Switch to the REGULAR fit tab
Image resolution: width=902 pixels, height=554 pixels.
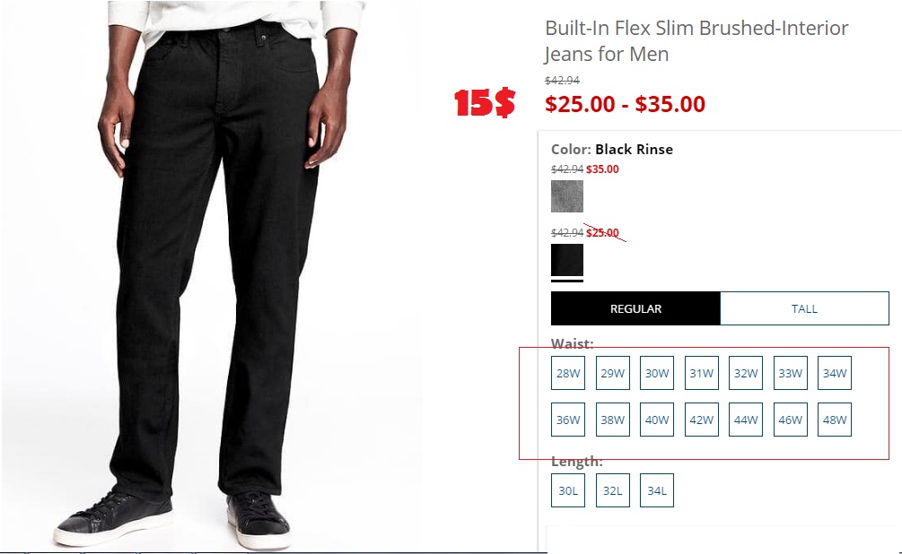[635, 308]
